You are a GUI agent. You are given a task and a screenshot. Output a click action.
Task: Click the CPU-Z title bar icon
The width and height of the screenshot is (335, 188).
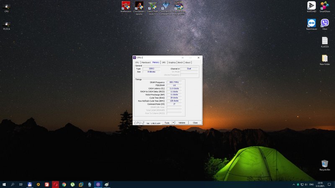134,58
